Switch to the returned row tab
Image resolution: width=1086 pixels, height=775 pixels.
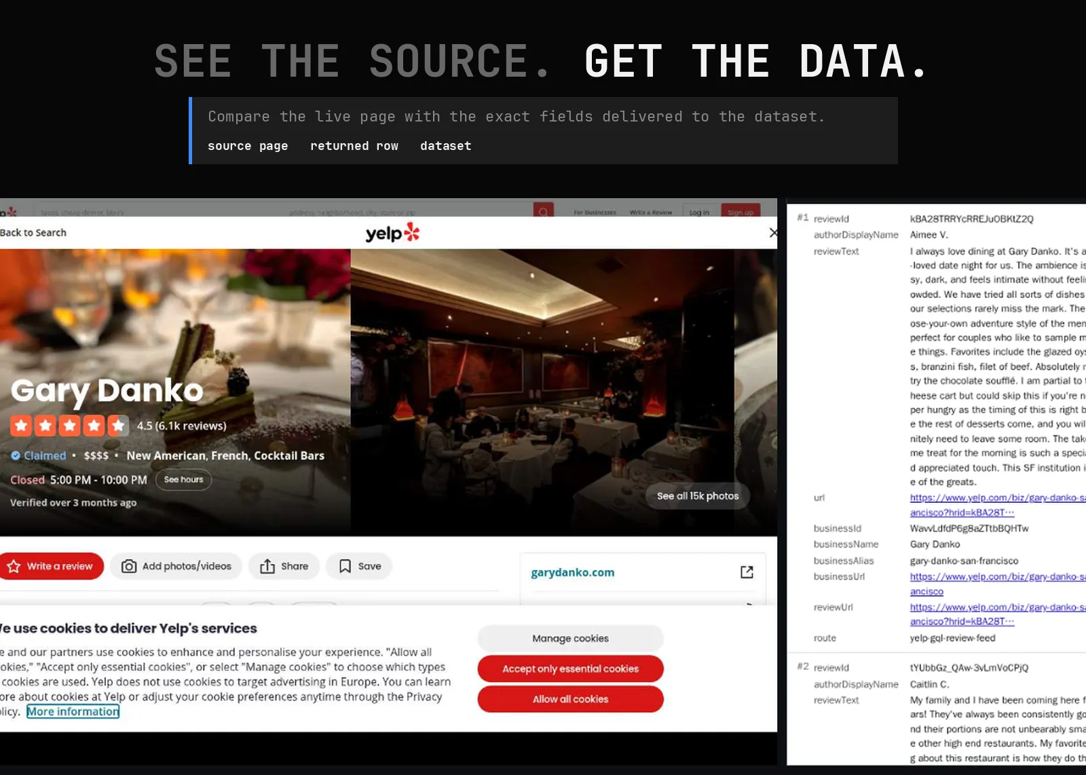point(354,146)
